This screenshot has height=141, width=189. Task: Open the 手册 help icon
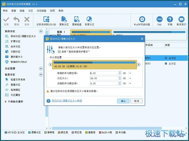(170, 20)
